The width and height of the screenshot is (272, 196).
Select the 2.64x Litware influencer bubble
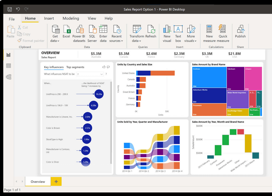pos(88,117)
